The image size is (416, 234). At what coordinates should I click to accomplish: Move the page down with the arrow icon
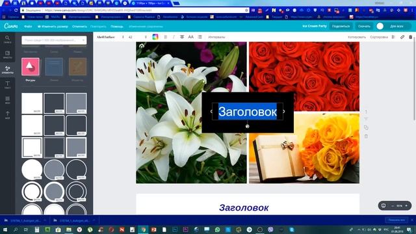[366, 119]
